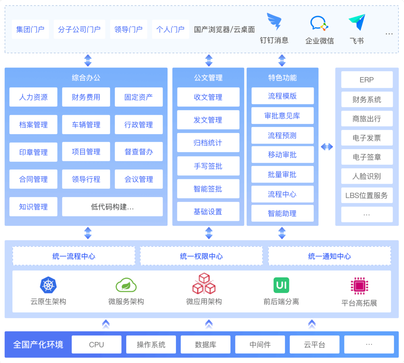Open 基础设置 box
This screenshot has height=363, width=404.
pos(208,212)
